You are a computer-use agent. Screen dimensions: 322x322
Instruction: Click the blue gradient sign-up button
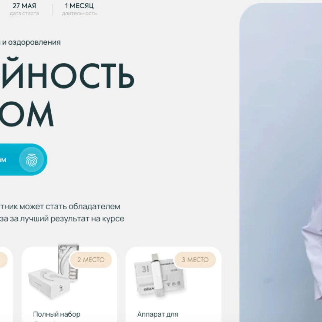tap(24, 160)
